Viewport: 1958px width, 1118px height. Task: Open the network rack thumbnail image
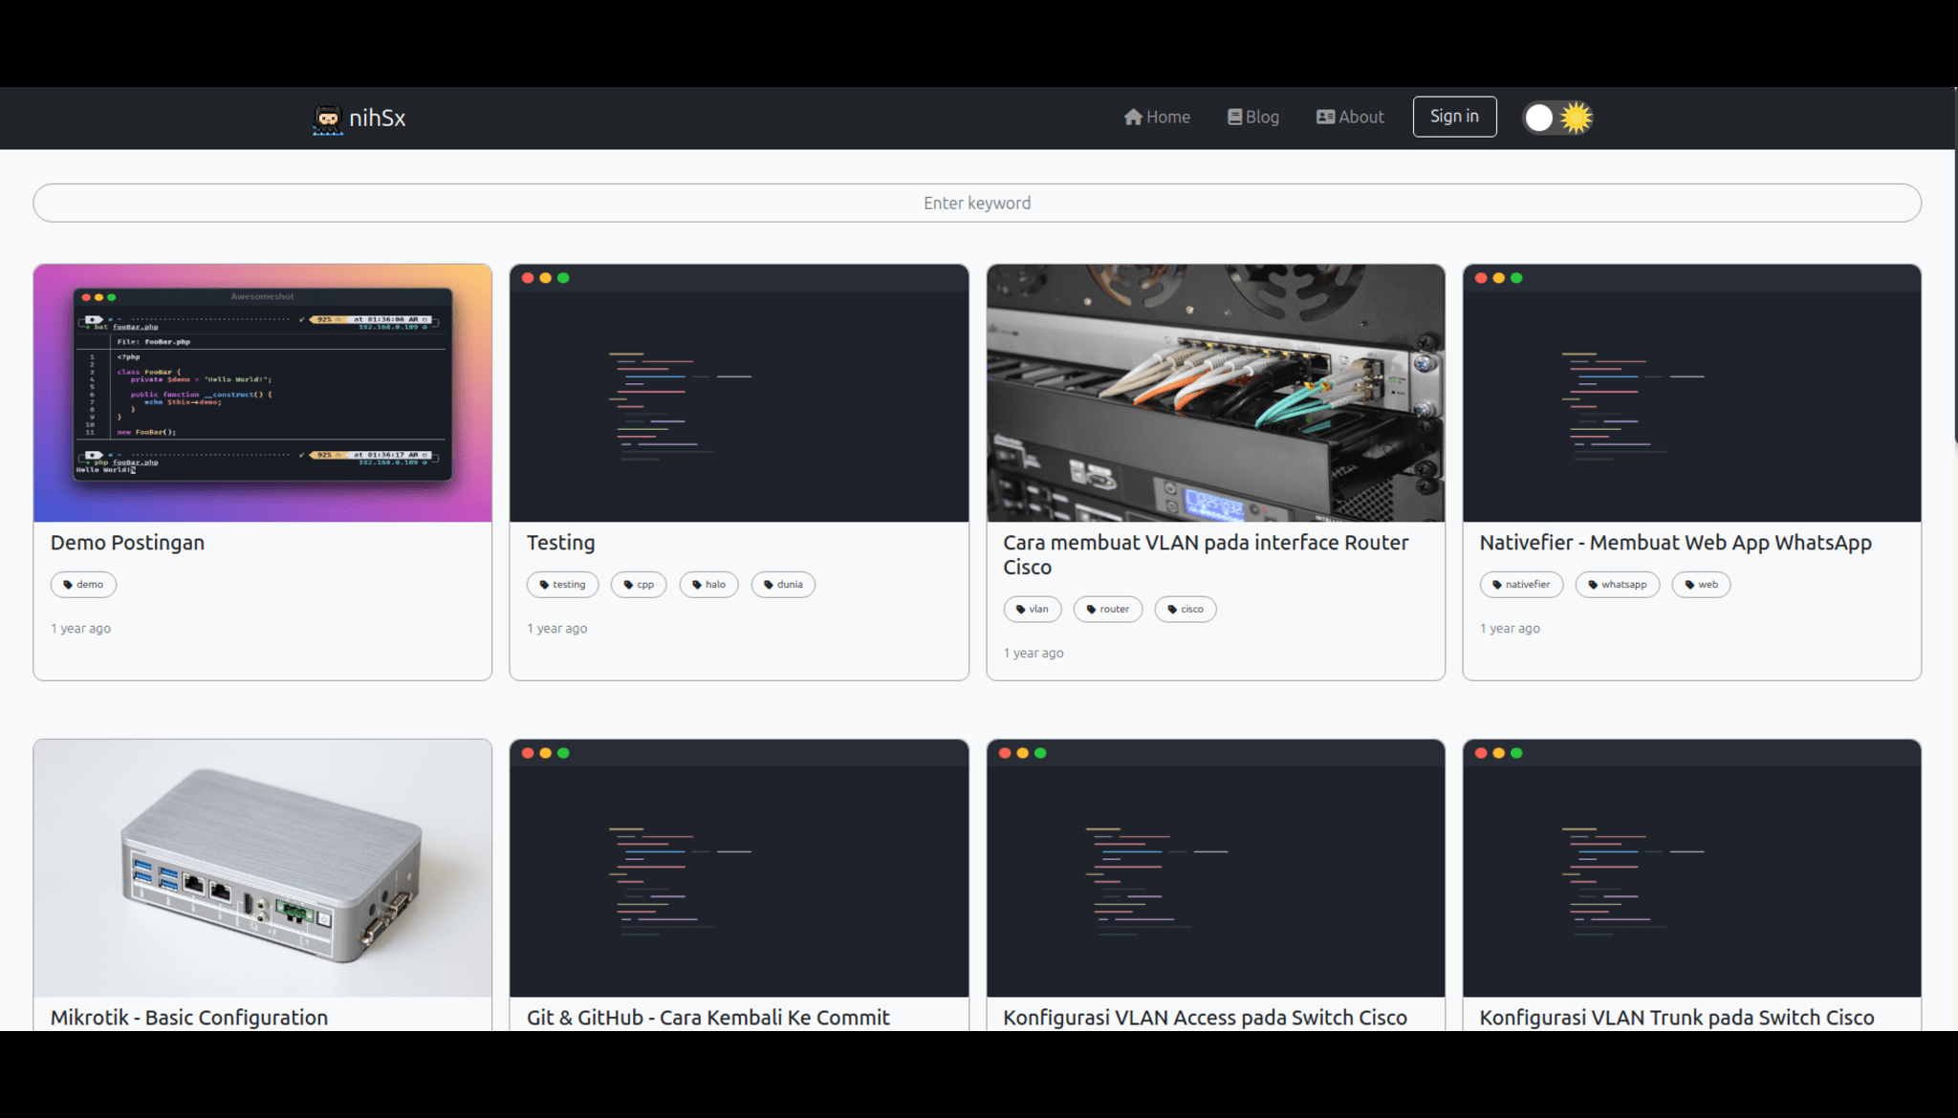[1214, 393]
